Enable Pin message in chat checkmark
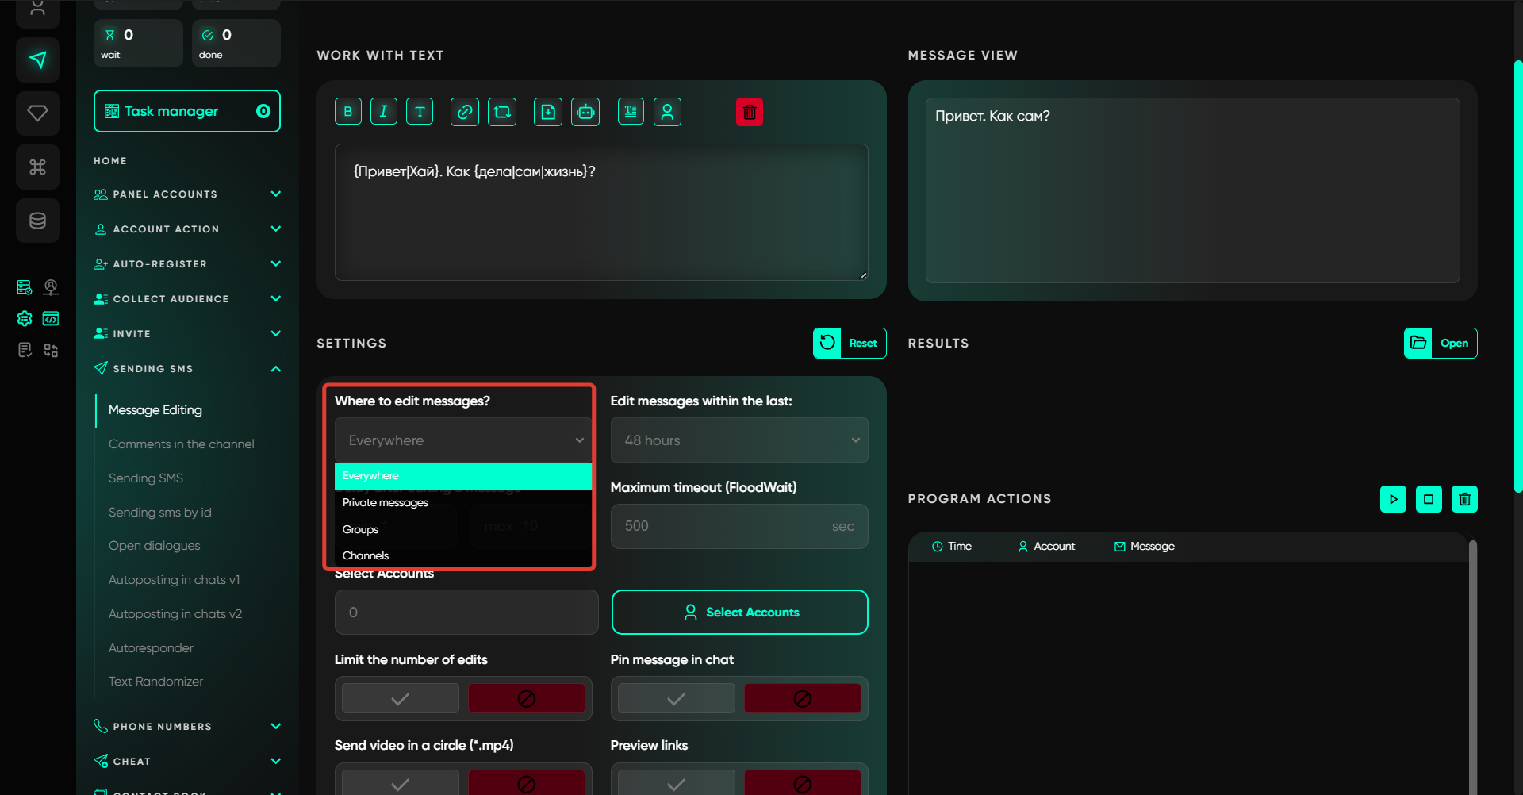Screen dimensions: 1523x795 coord(676,699)
